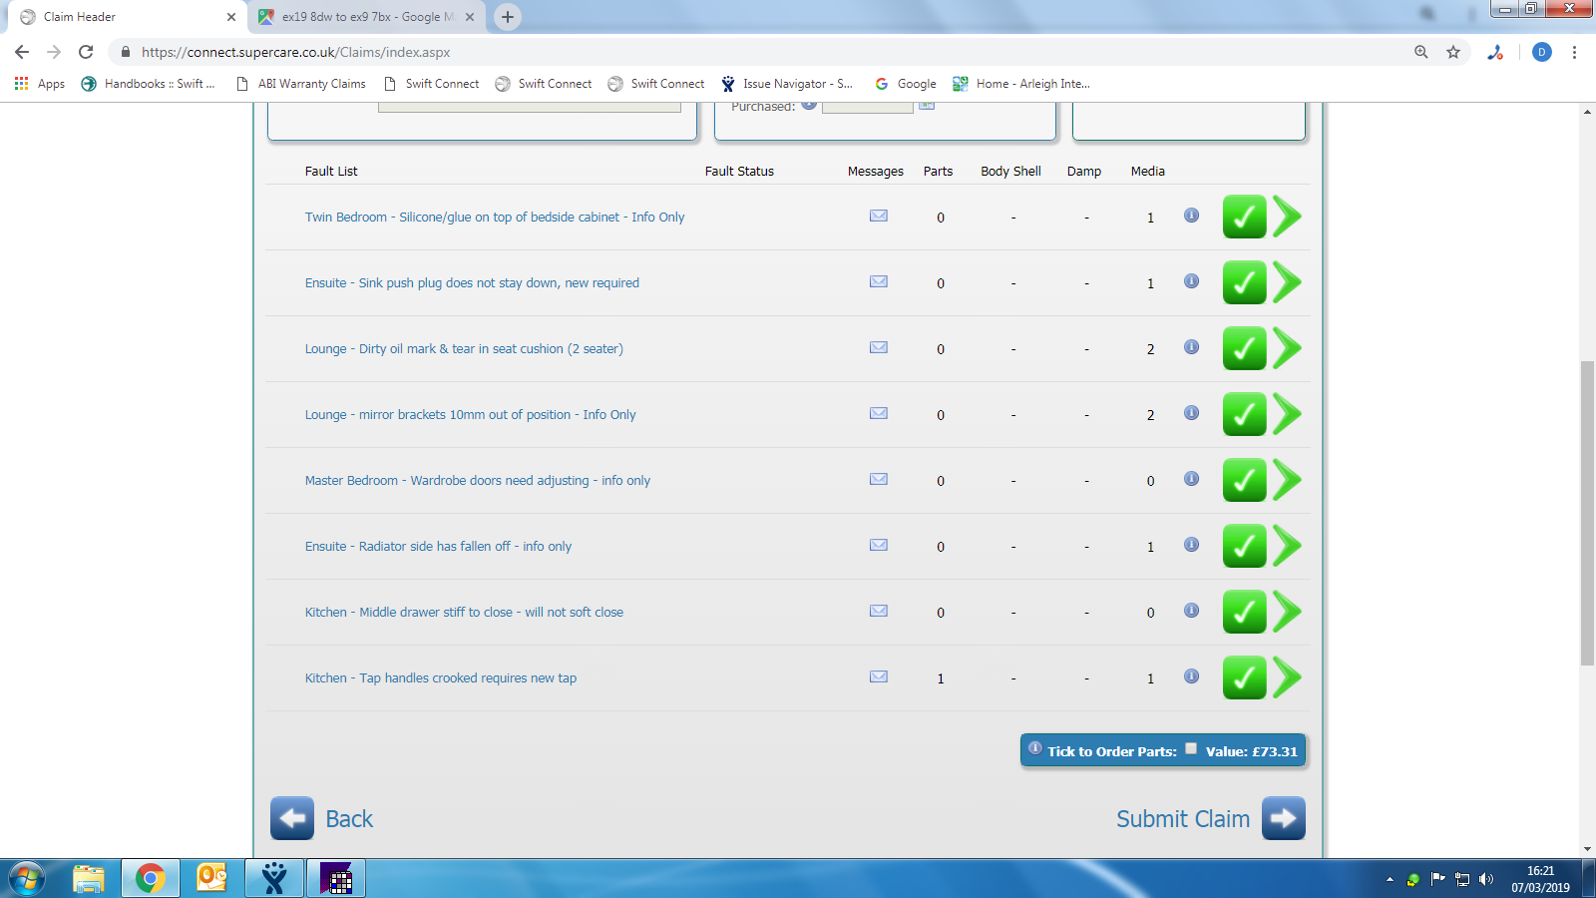The height and width of the screenshot is (898, 1596).
Task: Click info icon on Kitchen tap handles row
Action: click(1191, 676)
